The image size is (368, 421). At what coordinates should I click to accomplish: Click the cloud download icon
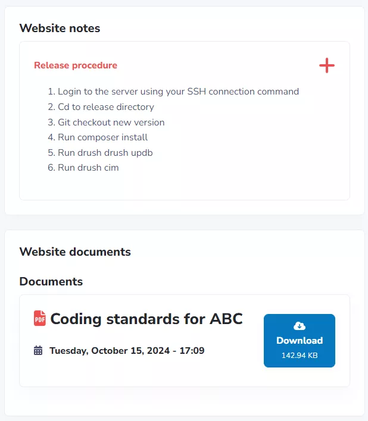click(x=300, y=326)
